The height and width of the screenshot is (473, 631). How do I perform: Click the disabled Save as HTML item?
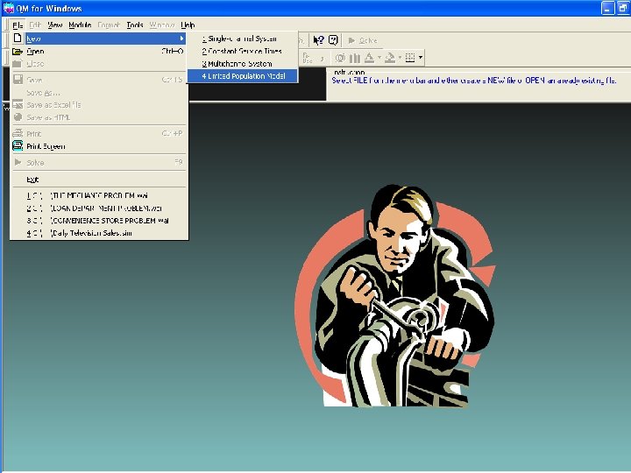click(x=98, y=117)
